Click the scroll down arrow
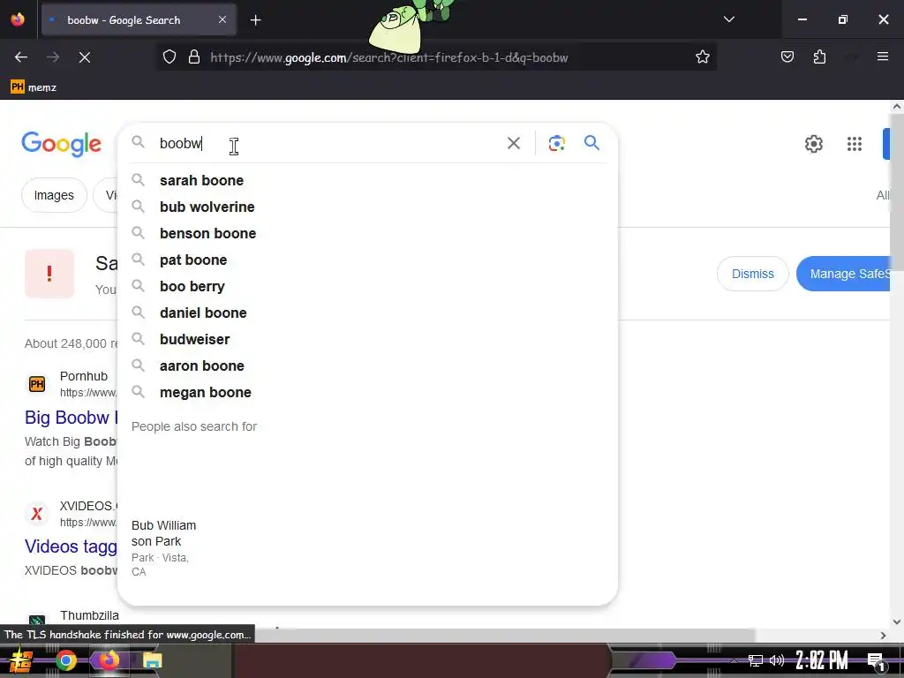The image size is (904, 678). 897,621
